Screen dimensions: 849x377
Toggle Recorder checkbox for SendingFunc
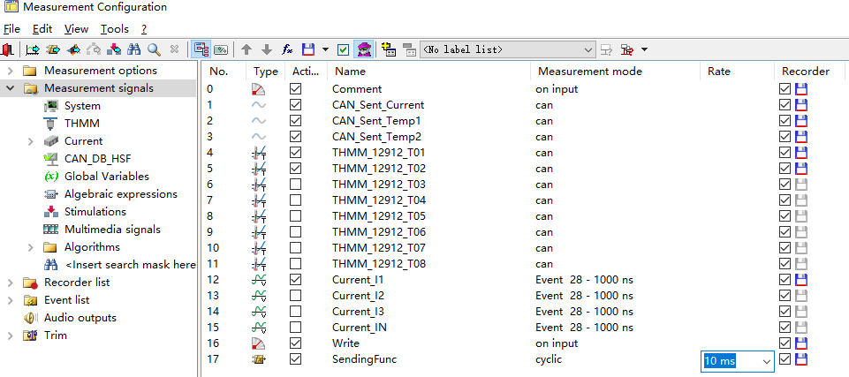point(785,359)
